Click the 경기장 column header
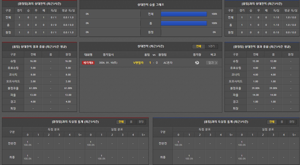 (197, 54)
